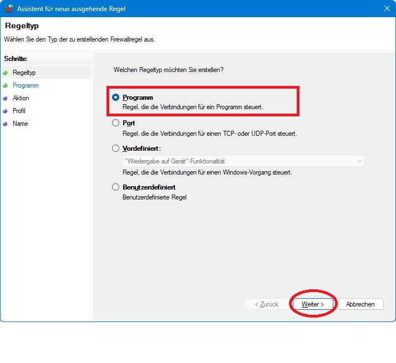Select the Name step in sidebar
The width and height of the screenshot is (396, 363).
click(20, 124)
